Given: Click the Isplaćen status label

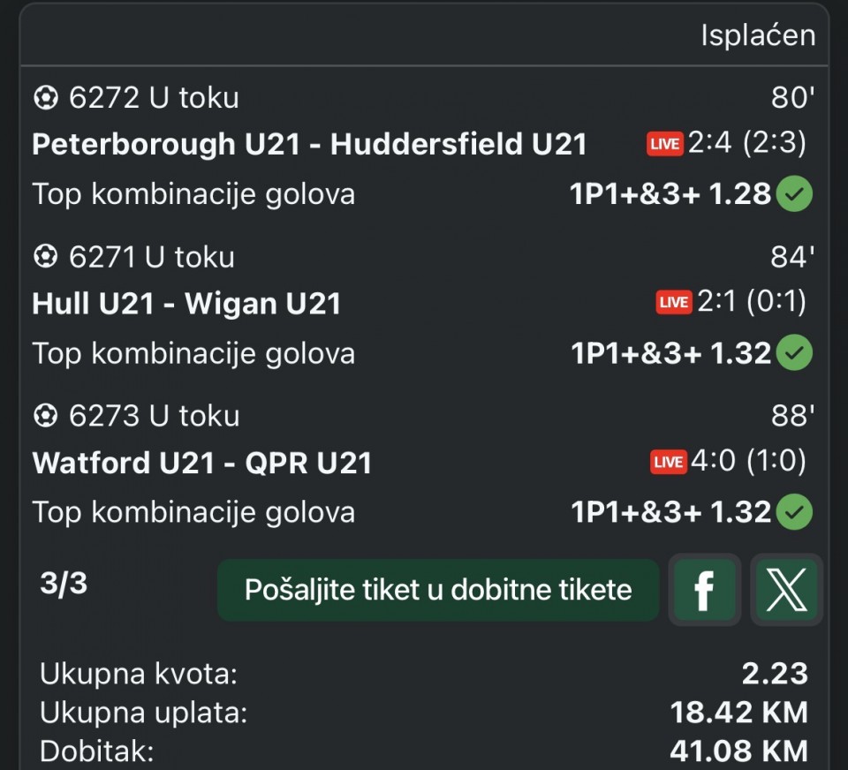Looking at the screenshot, I should pos(757,36).
